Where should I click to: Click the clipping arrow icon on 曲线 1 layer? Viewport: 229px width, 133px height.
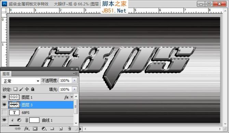(12, 120)
